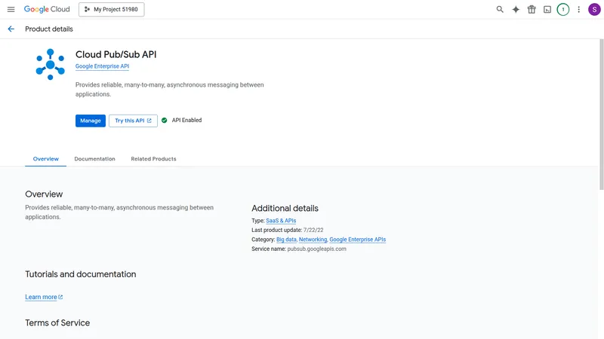Open the hamburger navigation menu
The image size is (604, 339).
(x=11, y=9)
